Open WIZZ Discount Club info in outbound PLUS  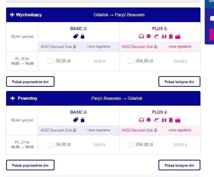point(156,47)
